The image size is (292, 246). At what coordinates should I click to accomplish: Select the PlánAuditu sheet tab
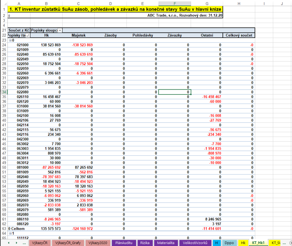[124, 243]
